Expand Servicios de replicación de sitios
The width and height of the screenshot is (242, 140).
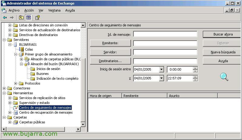[x=10, y=98]
